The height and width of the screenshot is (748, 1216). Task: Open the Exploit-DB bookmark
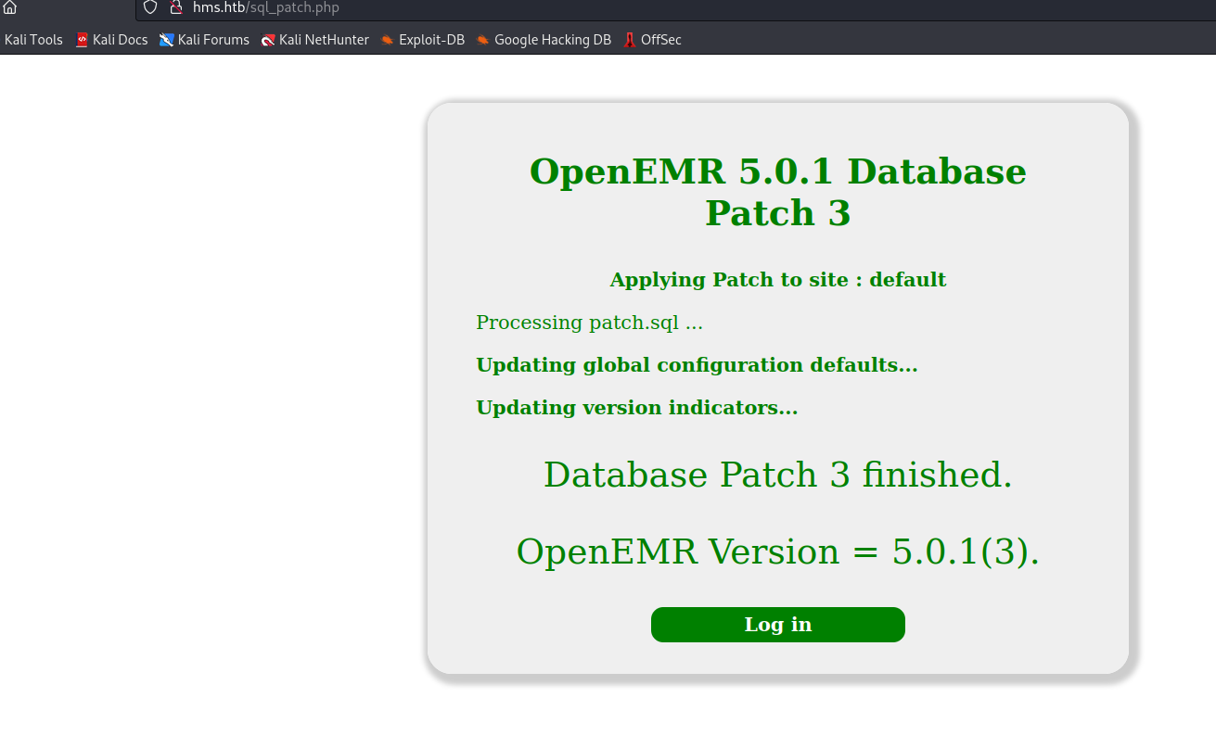tap(423, 40)
